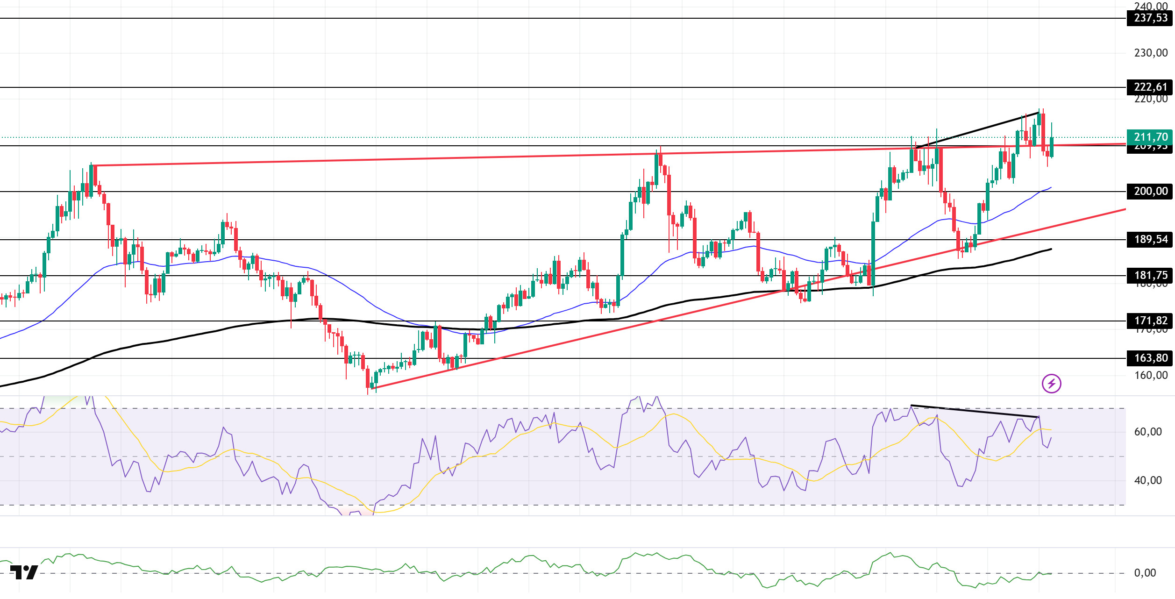Select the short black trendline above recent price highs
This screenshot has width=1175, height=599.
[x=977, y=130]
